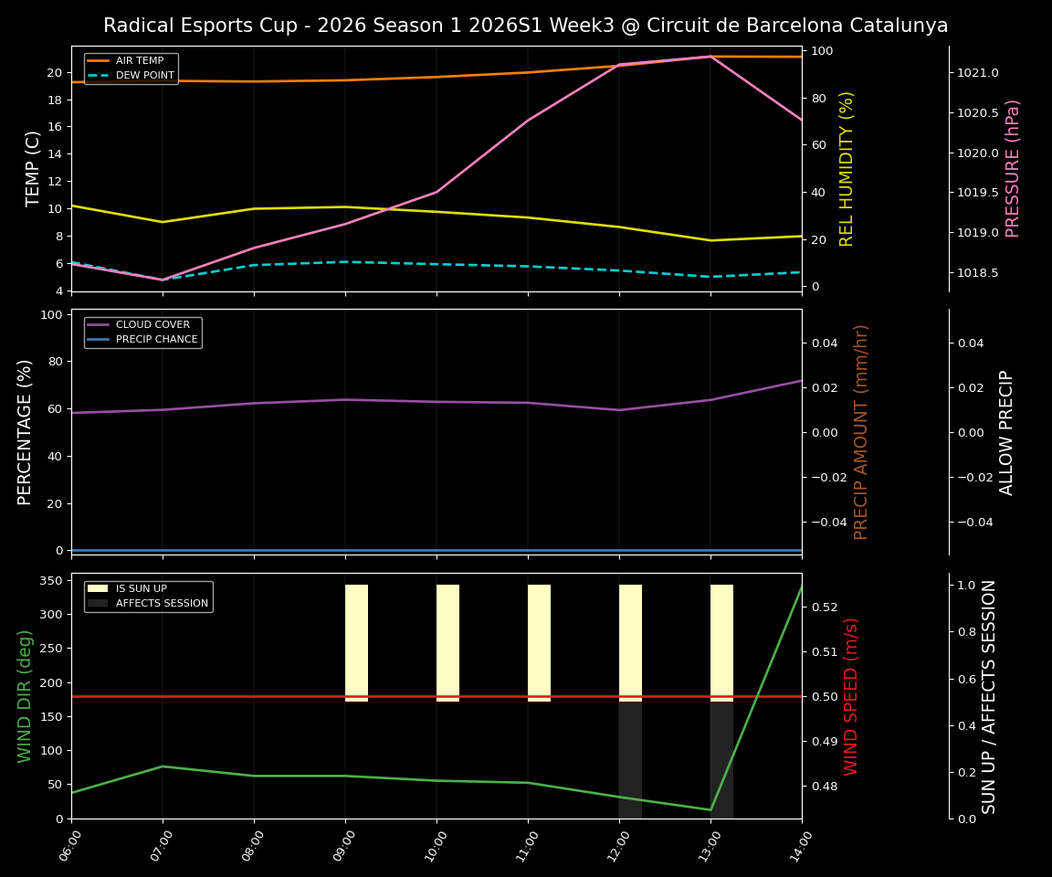1052x877 pixels.
Task: Click the yellow IS SUN UP legend patch
Action: click(98, 587)
